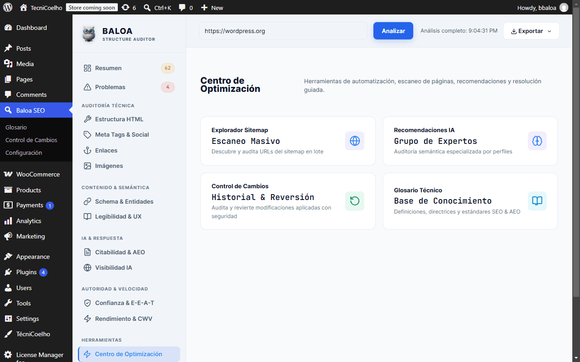Click the Análisis completo timestamp text

coord(459,31)
